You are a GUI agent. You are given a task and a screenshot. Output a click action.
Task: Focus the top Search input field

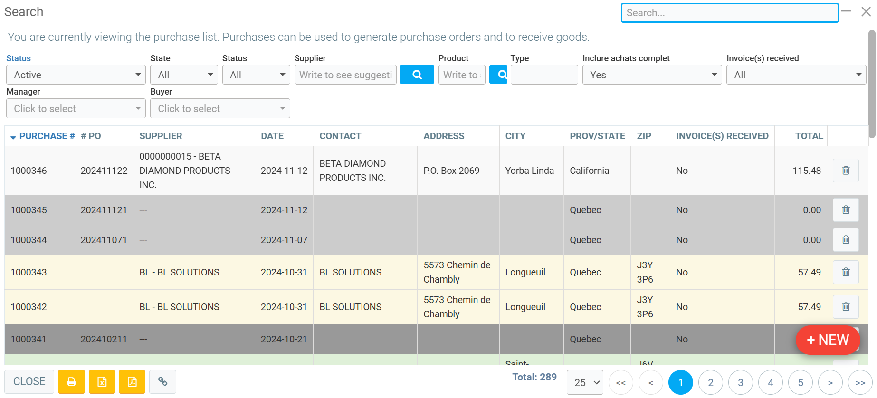(x=729, y=13)
